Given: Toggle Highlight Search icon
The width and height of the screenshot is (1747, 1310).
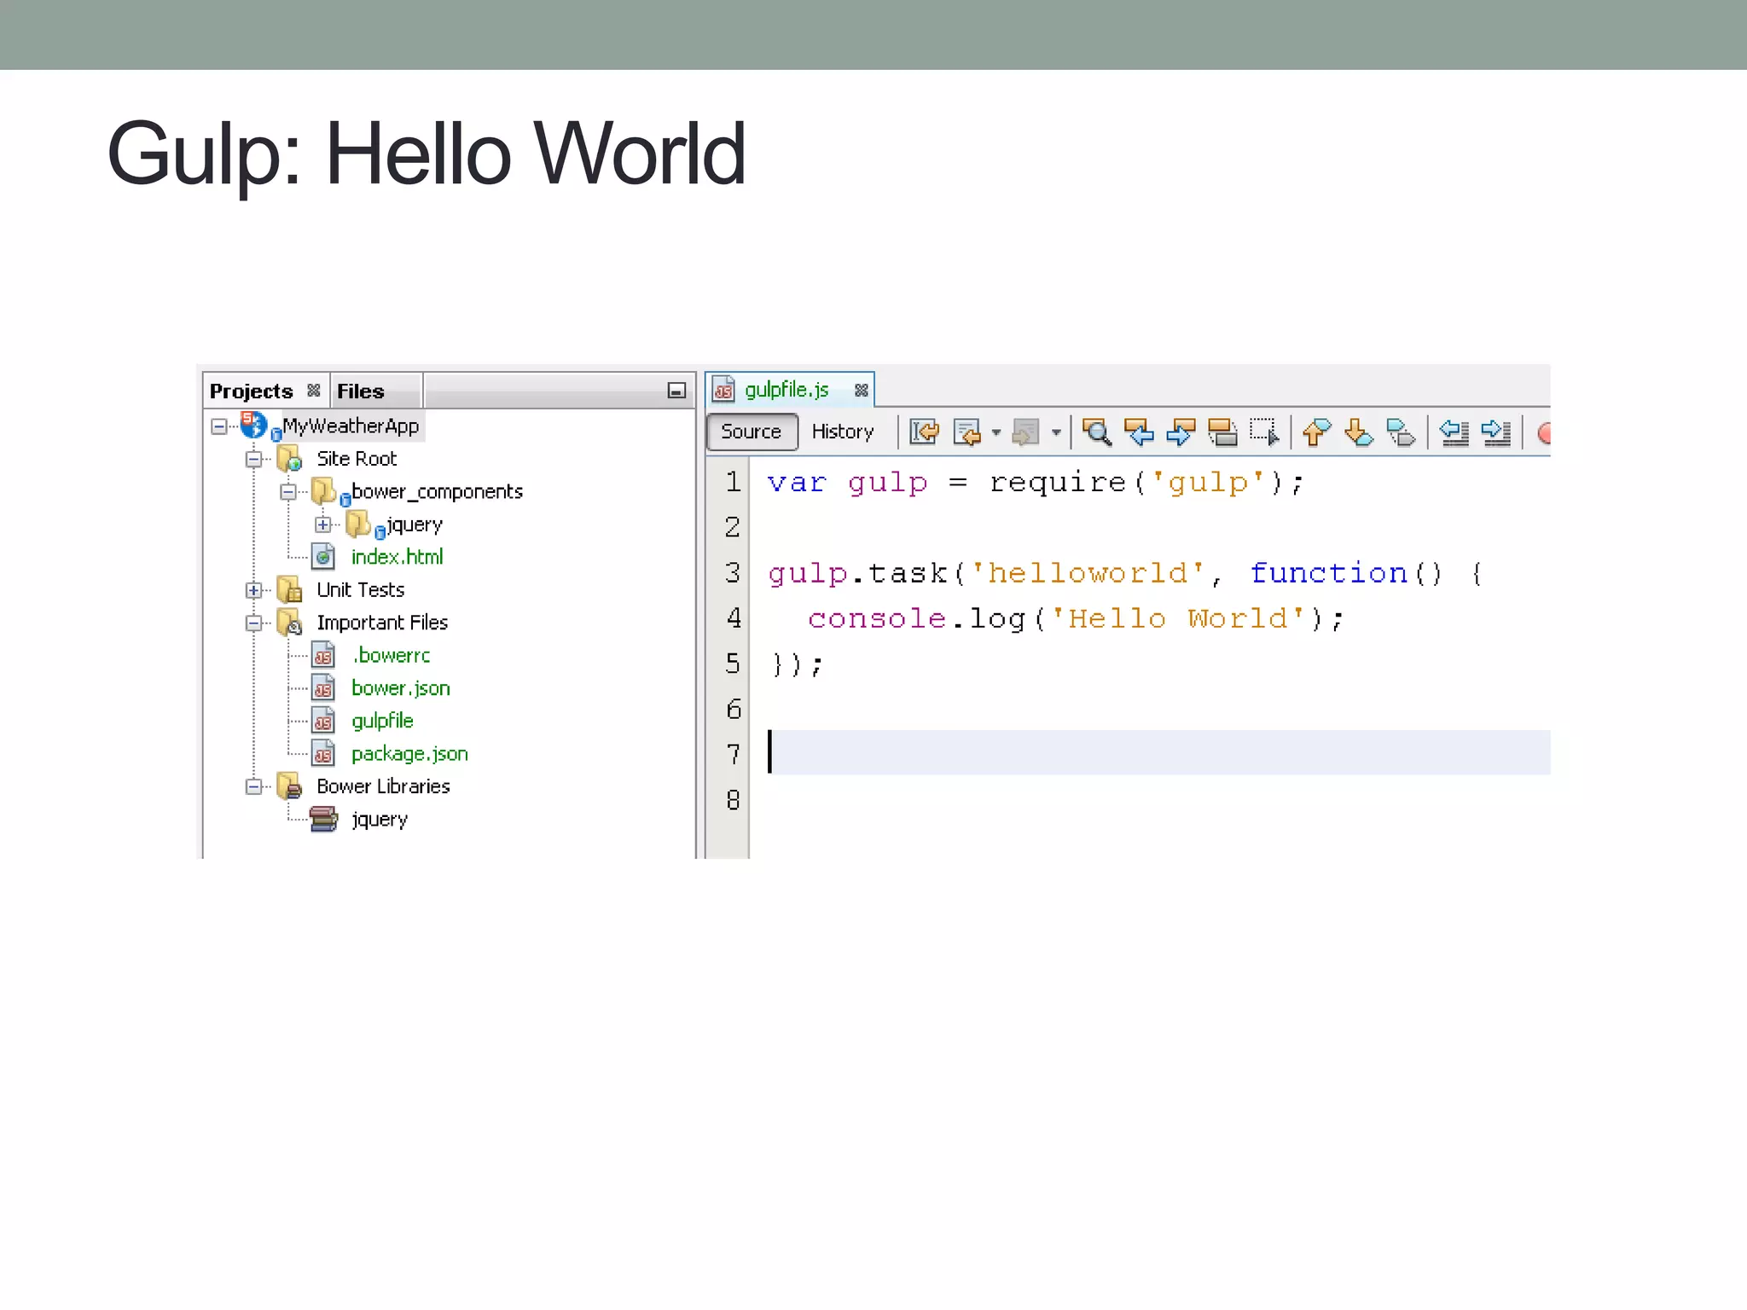Looking at the screenshot, I should coord(1223,432).
